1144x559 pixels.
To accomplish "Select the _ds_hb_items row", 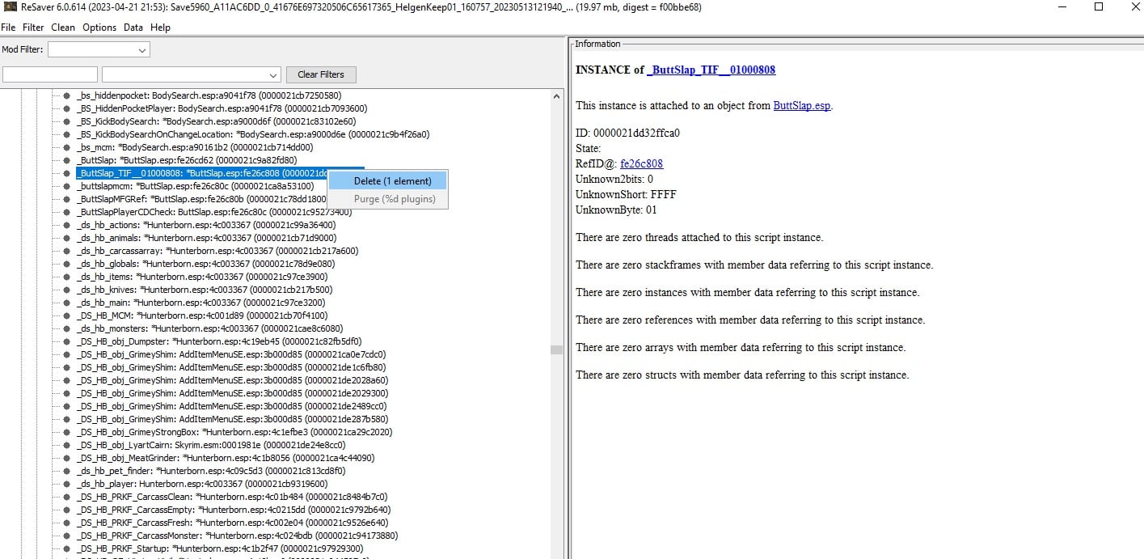I will 202,277.
